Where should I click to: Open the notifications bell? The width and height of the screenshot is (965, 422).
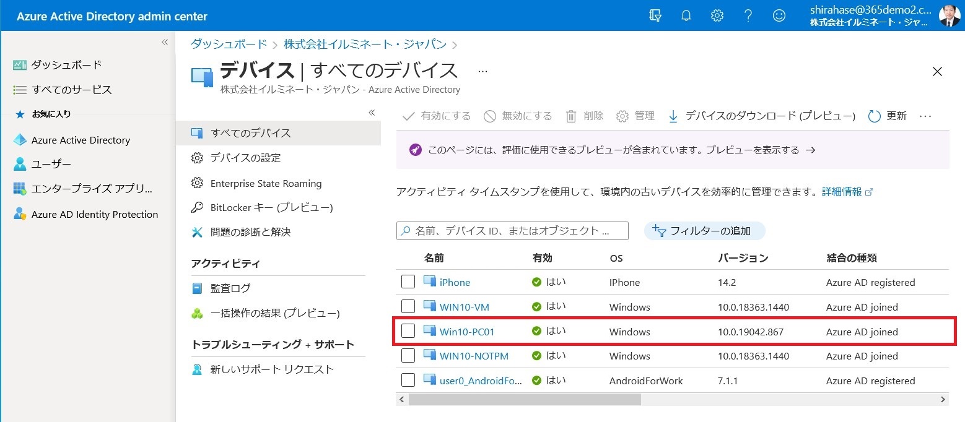click(x=686, y=15)
